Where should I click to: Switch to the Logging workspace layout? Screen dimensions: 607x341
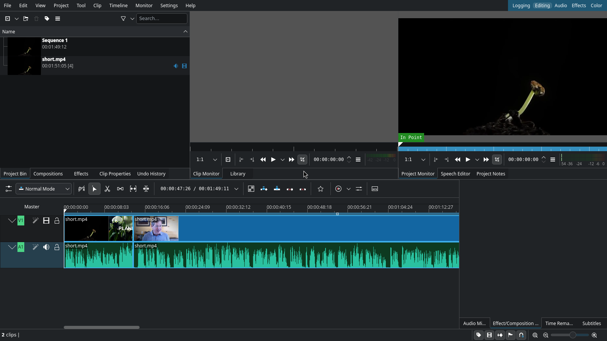pyautogui.click(x=521, y=5)
